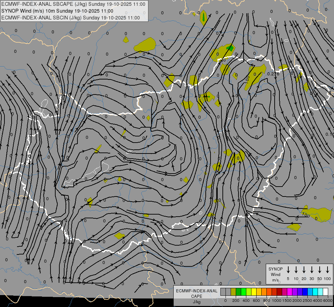Click the 4000 tick label on CAPE scale
Screen dimensions: 334x307
(318, 301)
